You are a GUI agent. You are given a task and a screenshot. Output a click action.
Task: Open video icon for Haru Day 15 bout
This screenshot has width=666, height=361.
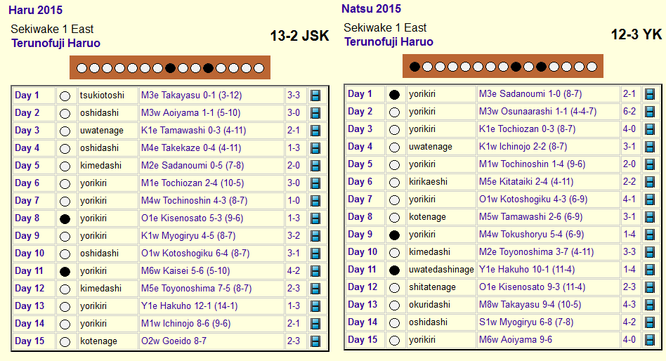point(315,341)
